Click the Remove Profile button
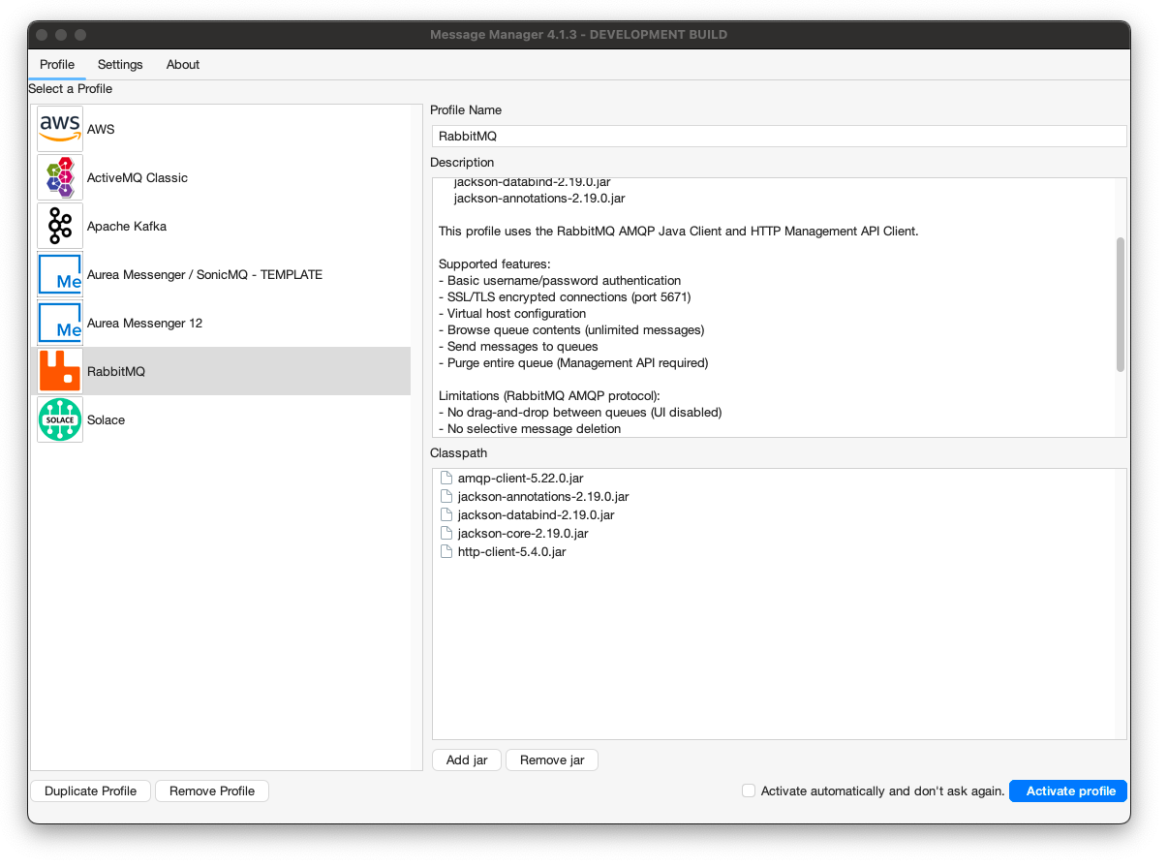The height and width of the screenshot is (868, 1168). click(211, 790)
